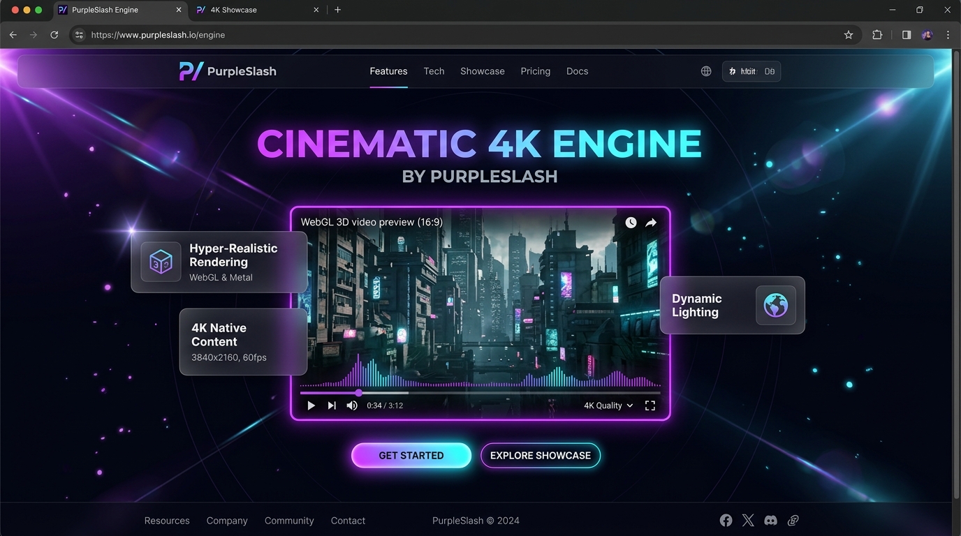The height and width of the screenshot is (536, 961).
Task: Open a new browser tab
Action: [338, 10]
